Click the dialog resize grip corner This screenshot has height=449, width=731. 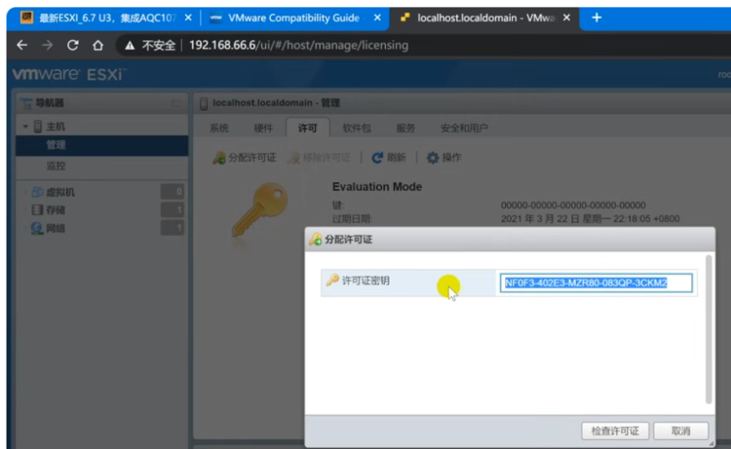pyautogui.click(x=711, y=443)
